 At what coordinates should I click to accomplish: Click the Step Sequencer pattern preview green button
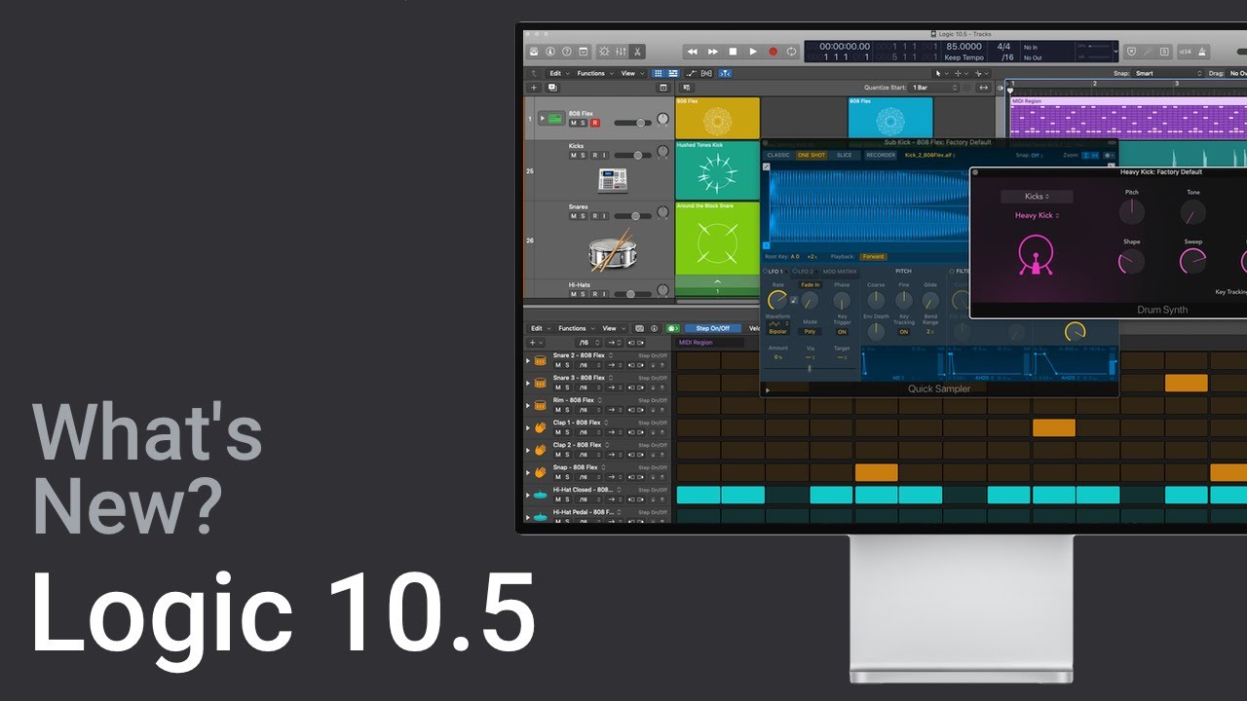coord(672,328)
